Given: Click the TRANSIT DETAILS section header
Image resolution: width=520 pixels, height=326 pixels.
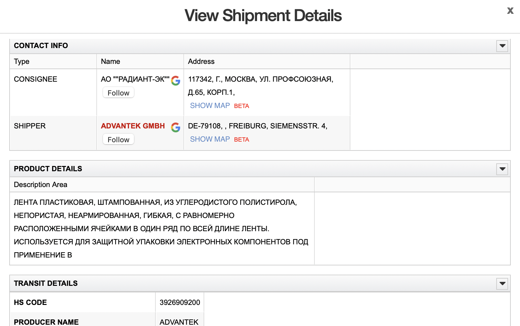Looking at the screenshot, I should [46, 284].
